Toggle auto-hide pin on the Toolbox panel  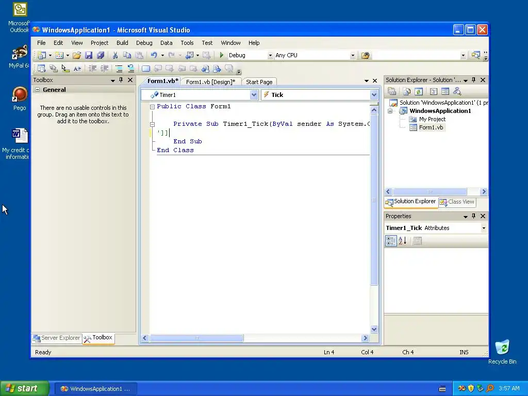(121, 80)
